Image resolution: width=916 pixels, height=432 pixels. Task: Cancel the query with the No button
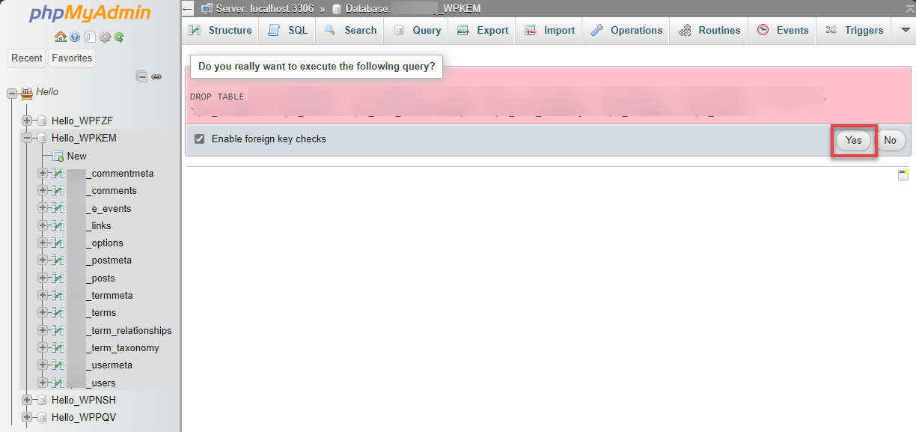click(x=890, y=140)
